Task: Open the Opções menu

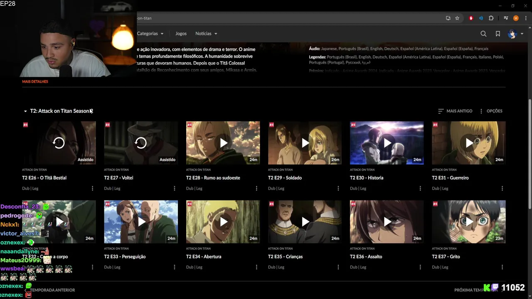Action: pos(491,111)
